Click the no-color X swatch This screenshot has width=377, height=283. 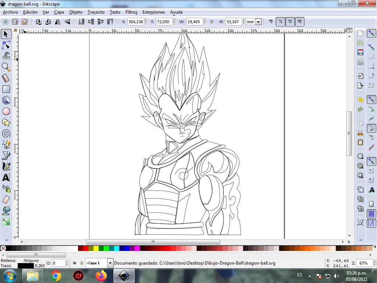pyautogui.click(x=3, y=248)
